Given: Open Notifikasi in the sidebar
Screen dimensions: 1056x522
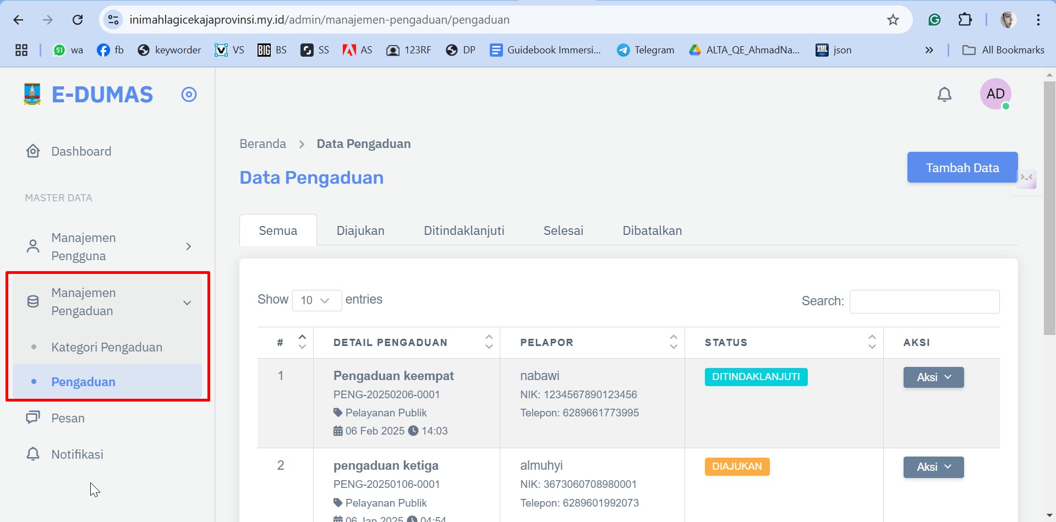Looking at the screenshot, I should pos(77,454).
